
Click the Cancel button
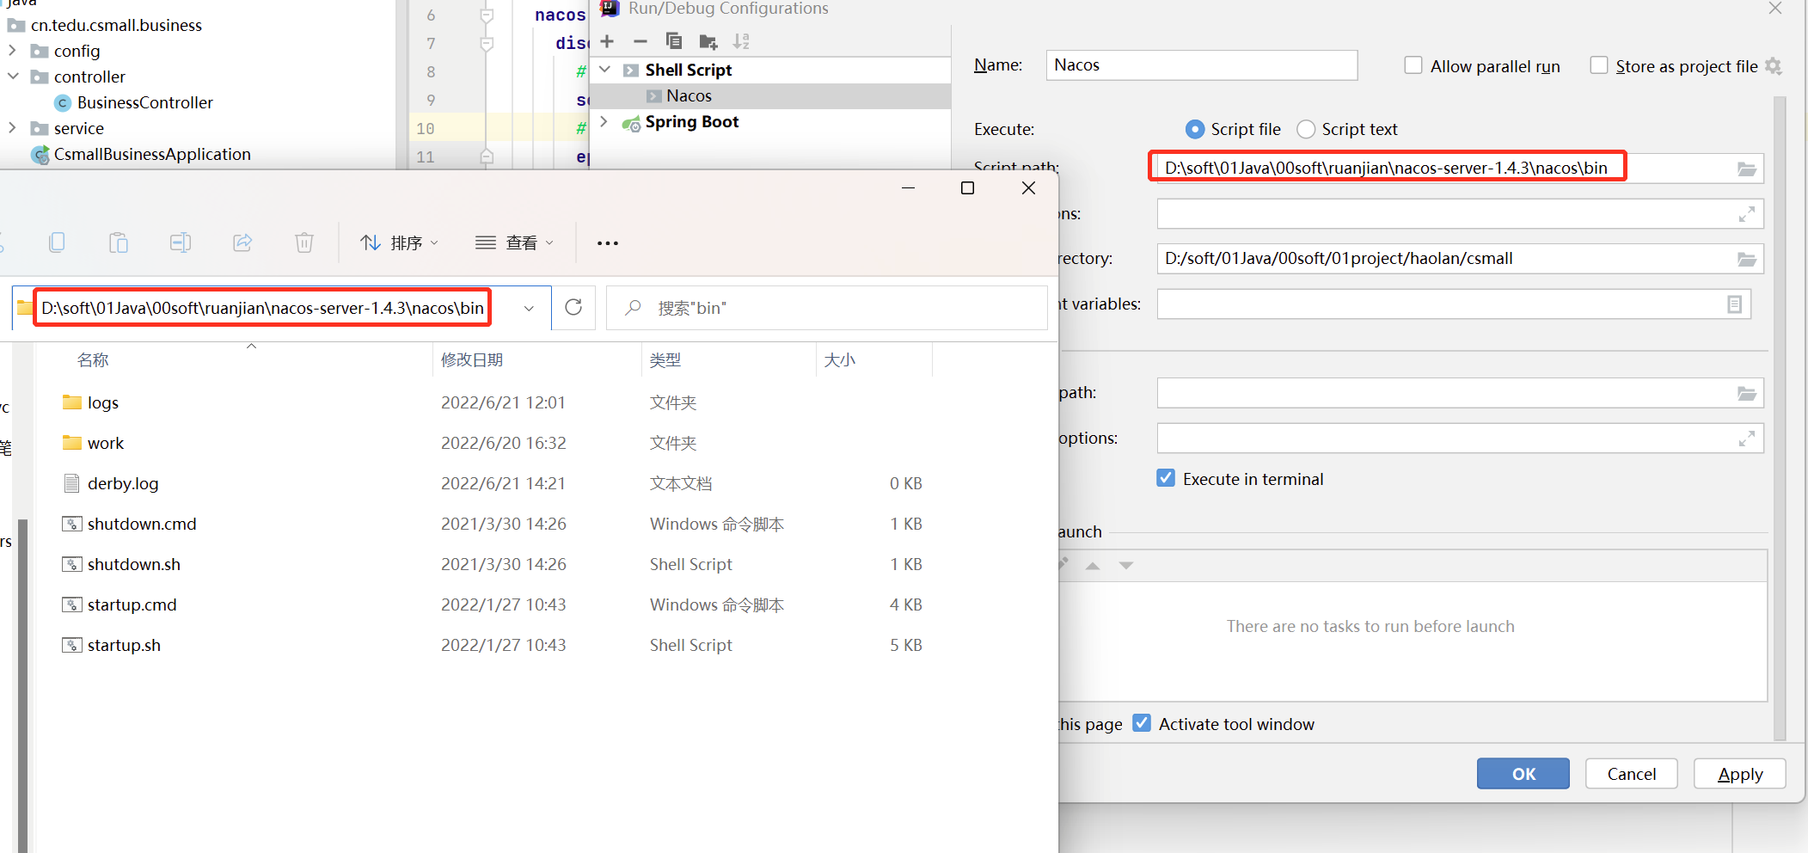click(x=1632, y=774)
